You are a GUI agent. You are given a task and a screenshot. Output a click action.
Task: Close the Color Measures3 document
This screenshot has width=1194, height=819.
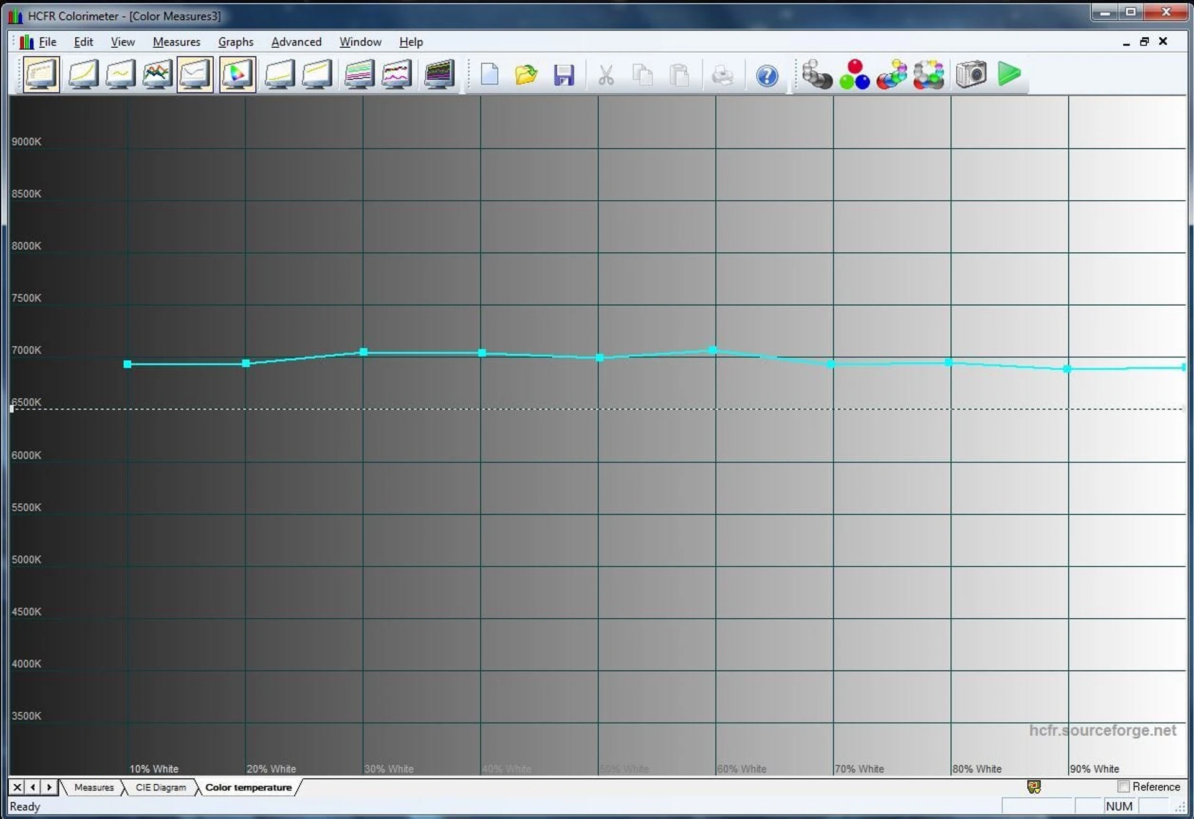coord(1163,42)
